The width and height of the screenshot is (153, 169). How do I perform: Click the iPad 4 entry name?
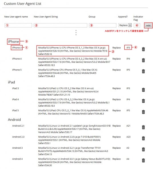click(x=15, y=99)
